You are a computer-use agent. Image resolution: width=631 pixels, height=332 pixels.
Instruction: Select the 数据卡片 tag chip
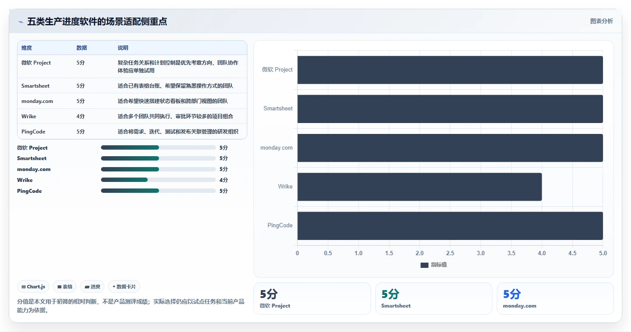(124, 287)
